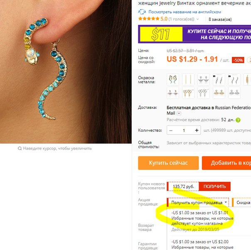Choose the silver hoop earrings thumbnail
The image size is (251, 250).
pyautogui.click(x=204, y=93)
